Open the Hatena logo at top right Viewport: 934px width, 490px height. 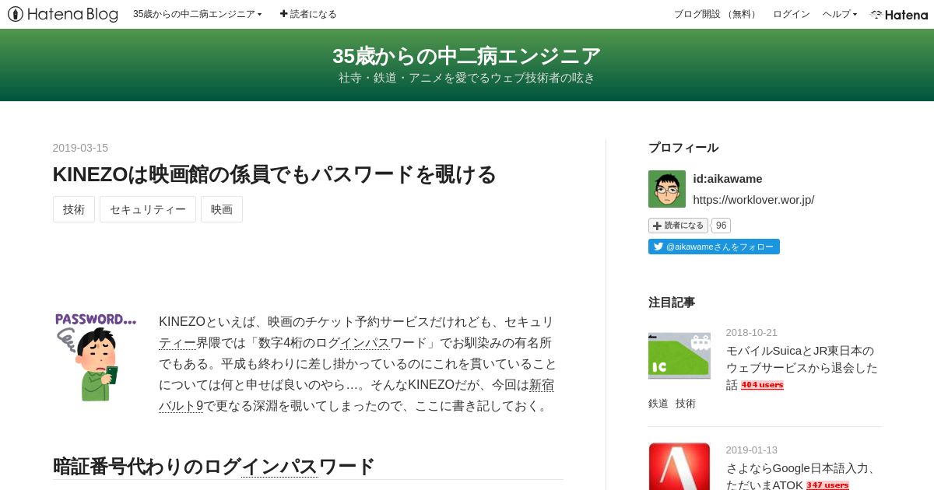click(899, 14)
